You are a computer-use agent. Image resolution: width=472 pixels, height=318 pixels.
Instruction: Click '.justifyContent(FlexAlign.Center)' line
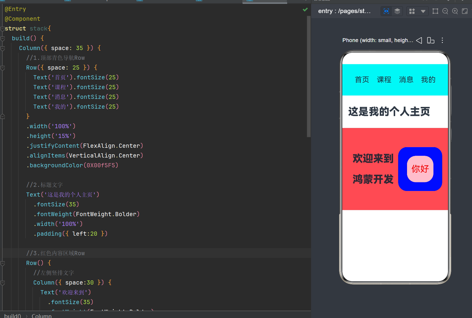85,146
